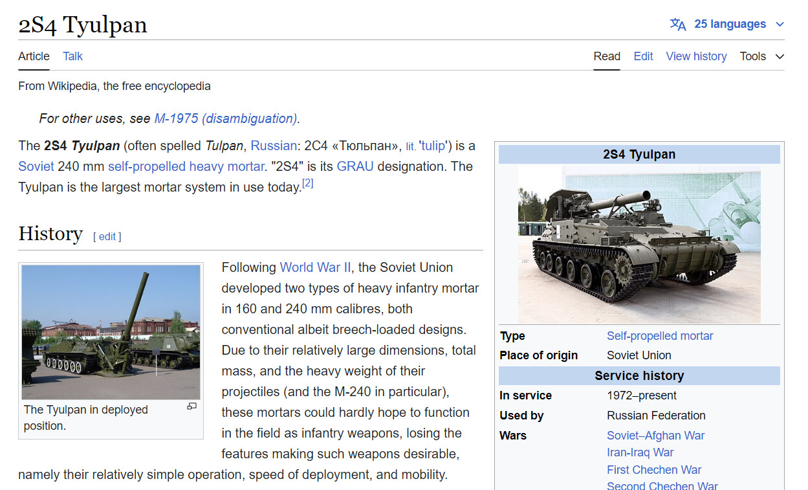808x490 pixels.
Task: Open the Soviet–Afghan War link
Action: click(656, 436)
